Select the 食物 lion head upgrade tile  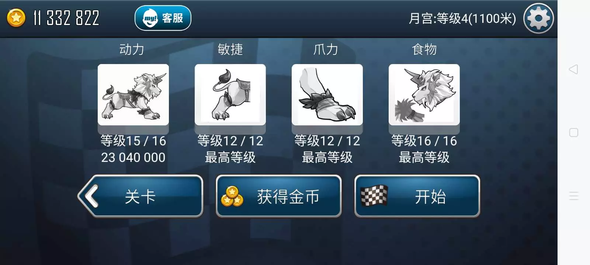(x=424, y=95)
